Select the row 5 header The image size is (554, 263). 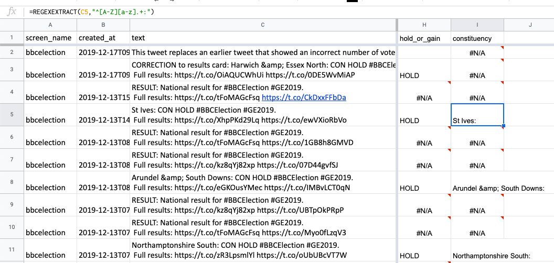(12, 115)
